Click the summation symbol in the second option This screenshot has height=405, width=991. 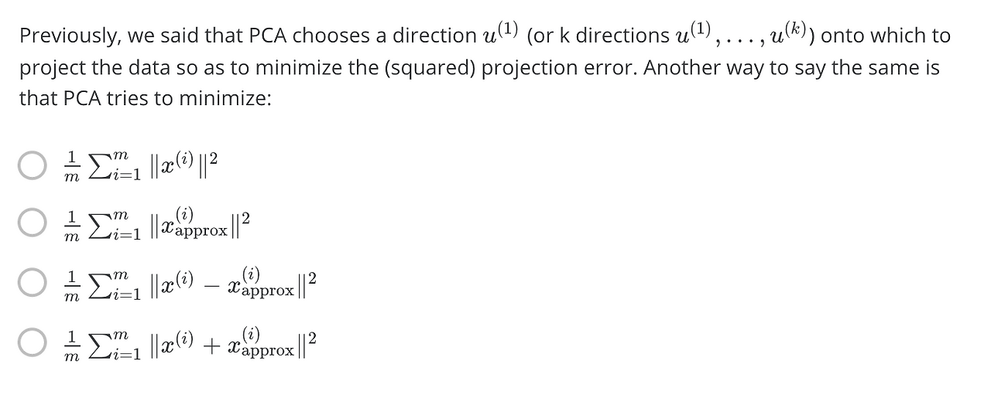pos(96,226)
